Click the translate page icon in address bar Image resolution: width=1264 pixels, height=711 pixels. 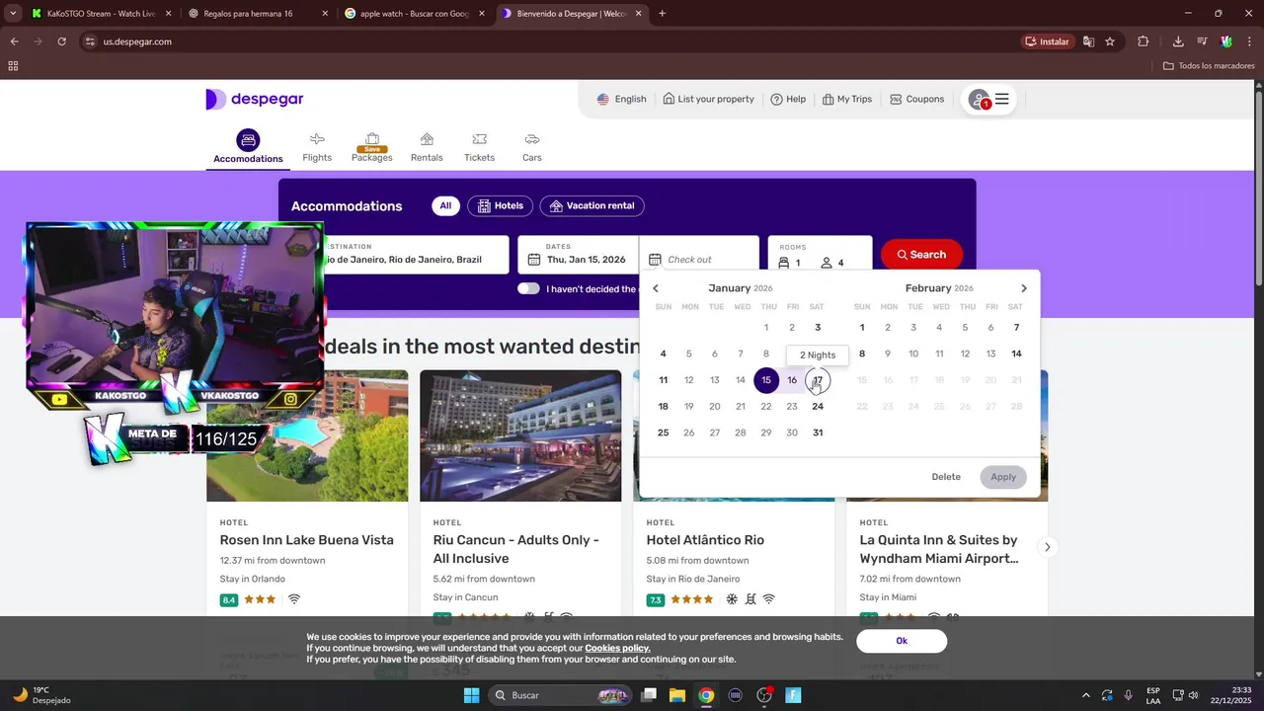[x=1088, y=41]
